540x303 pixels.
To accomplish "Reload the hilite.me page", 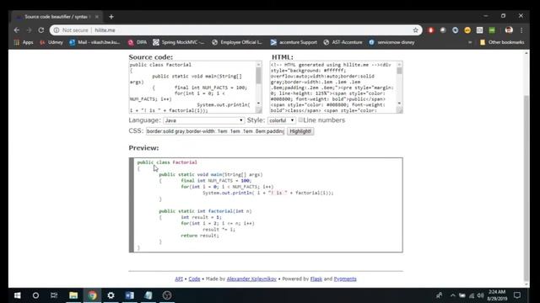I will click(x=41, y=30).
